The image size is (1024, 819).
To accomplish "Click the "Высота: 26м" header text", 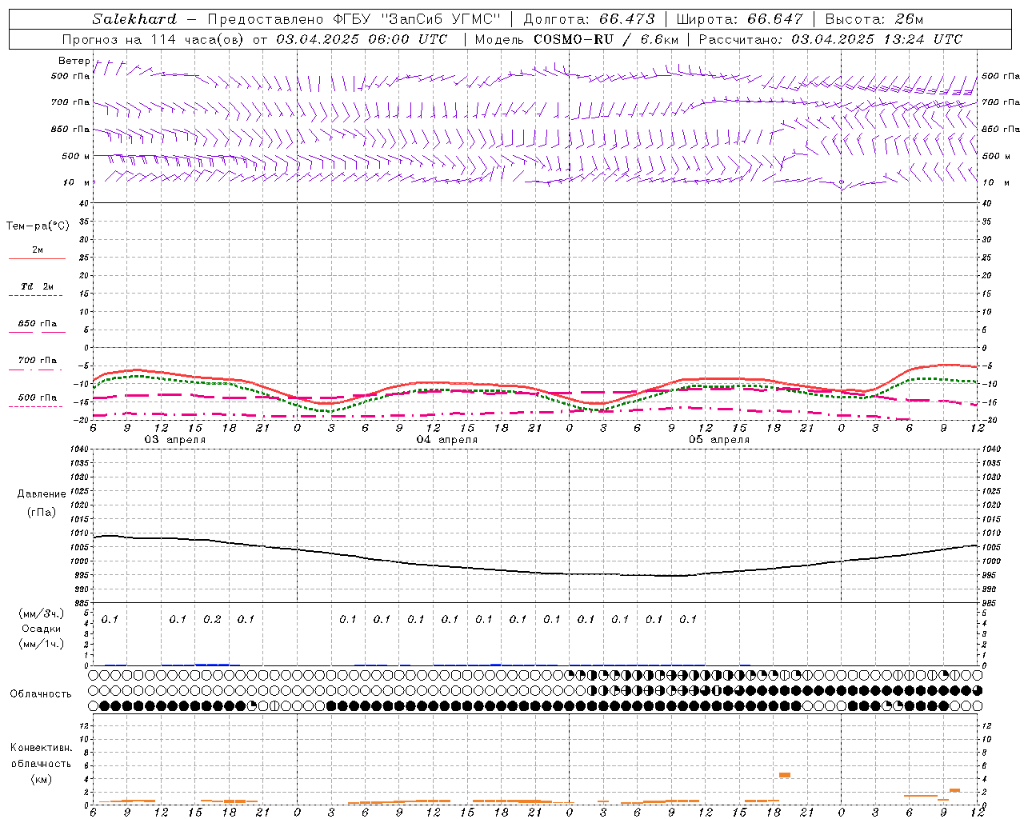I will (x=874, y=19).
